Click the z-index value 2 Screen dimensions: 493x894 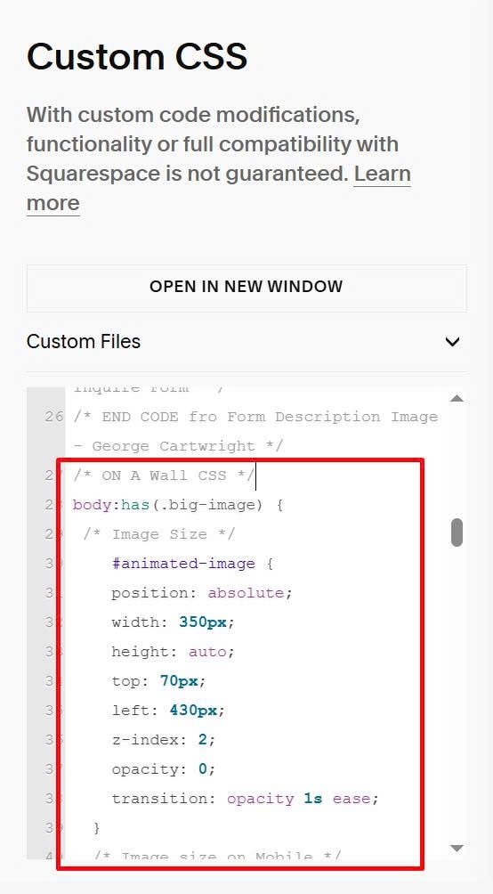click(202, 739)
